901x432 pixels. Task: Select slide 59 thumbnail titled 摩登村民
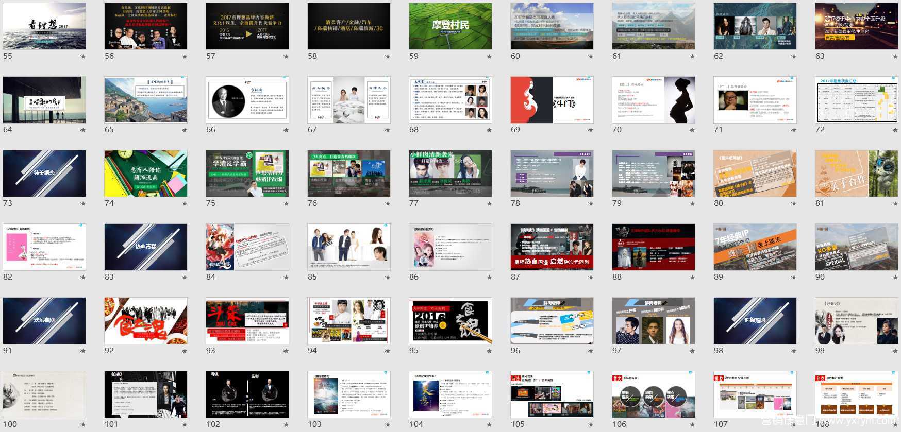pos(451,26)
